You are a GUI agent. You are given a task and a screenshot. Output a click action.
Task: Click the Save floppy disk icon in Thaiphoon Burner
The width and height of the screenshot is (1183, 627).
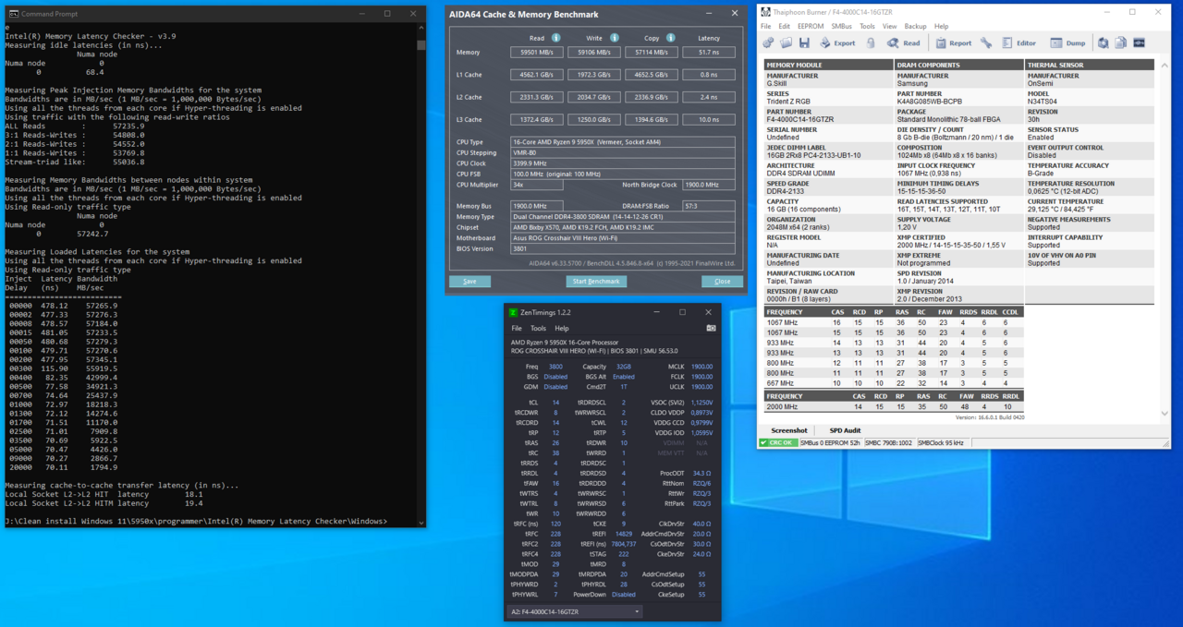pos(804,43)
